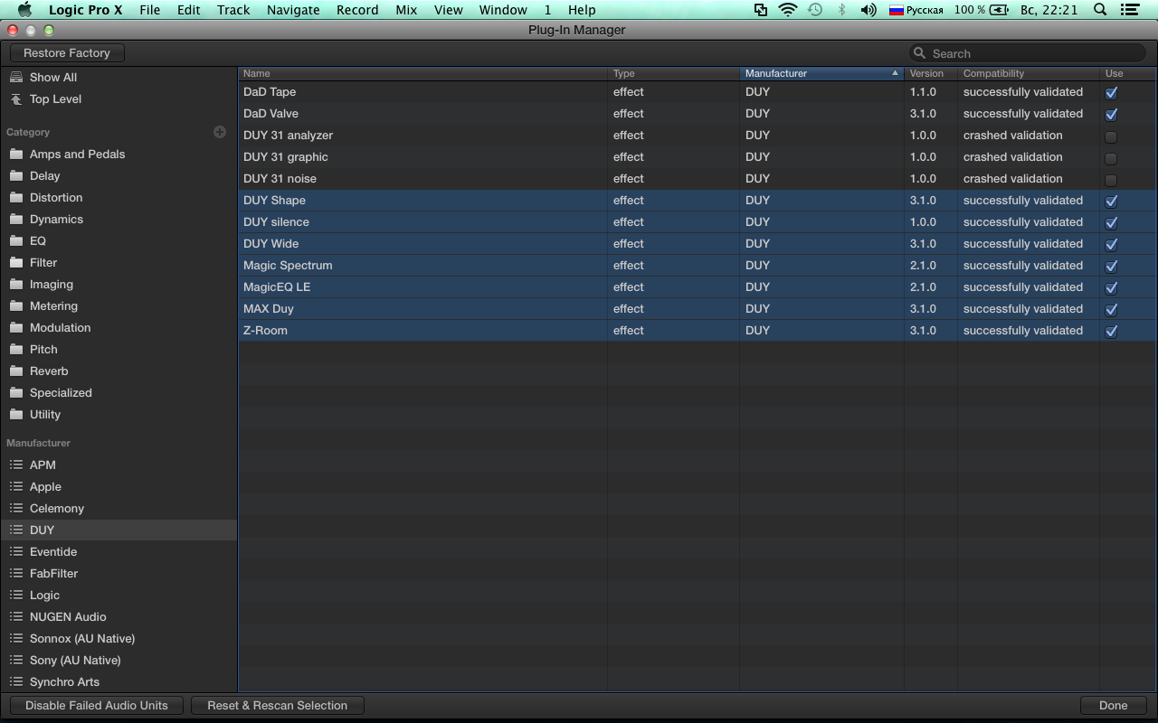Click the Modulation folder icon

pos(16,328)
